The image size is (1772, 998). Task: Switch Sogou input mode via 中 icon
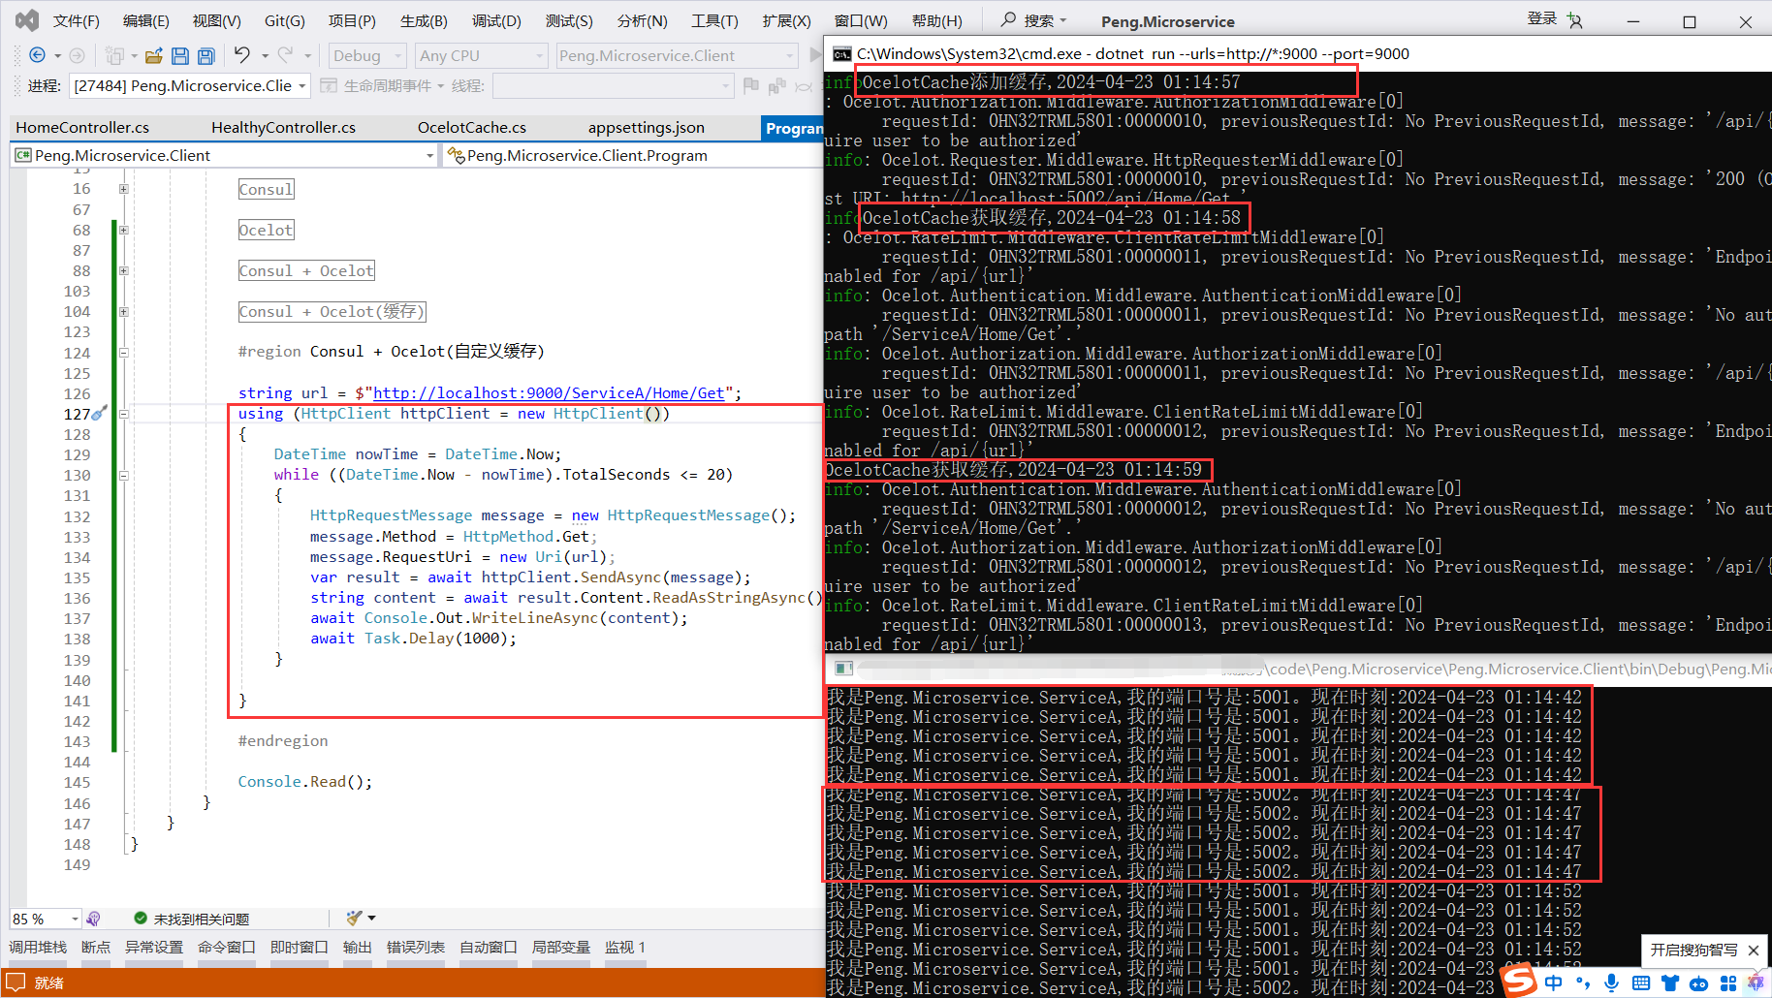[x=1554, y=983]
